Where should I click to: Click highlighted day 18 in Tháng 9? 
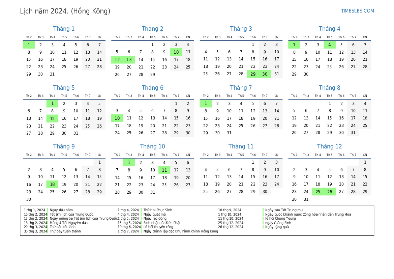pyautogui.click(x=52, y=185)
